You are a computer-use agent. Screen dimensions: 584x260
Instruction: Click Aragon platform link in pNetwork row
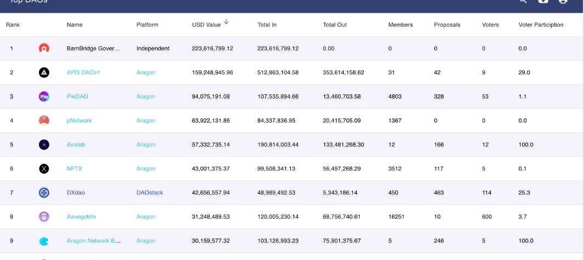click(146, 121)
